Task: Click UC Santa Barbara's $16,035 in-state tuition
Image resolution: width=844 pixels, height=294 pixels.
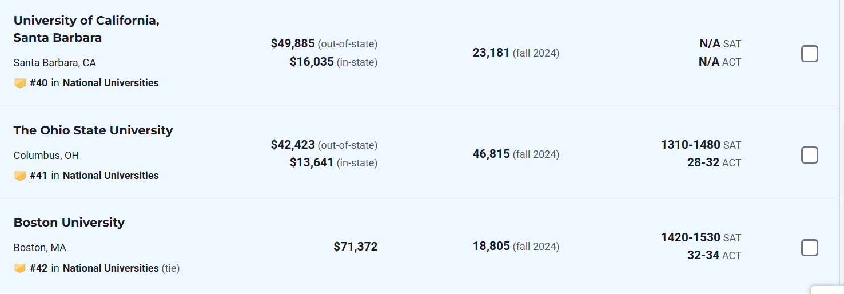Action: click(312, 62)
